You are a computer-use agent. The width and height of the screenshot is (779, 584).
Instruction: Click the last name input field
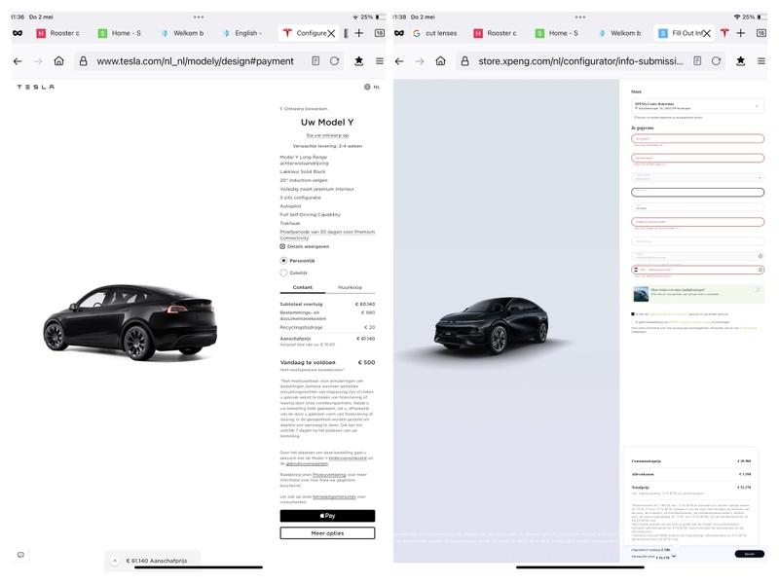pos(697,158)
